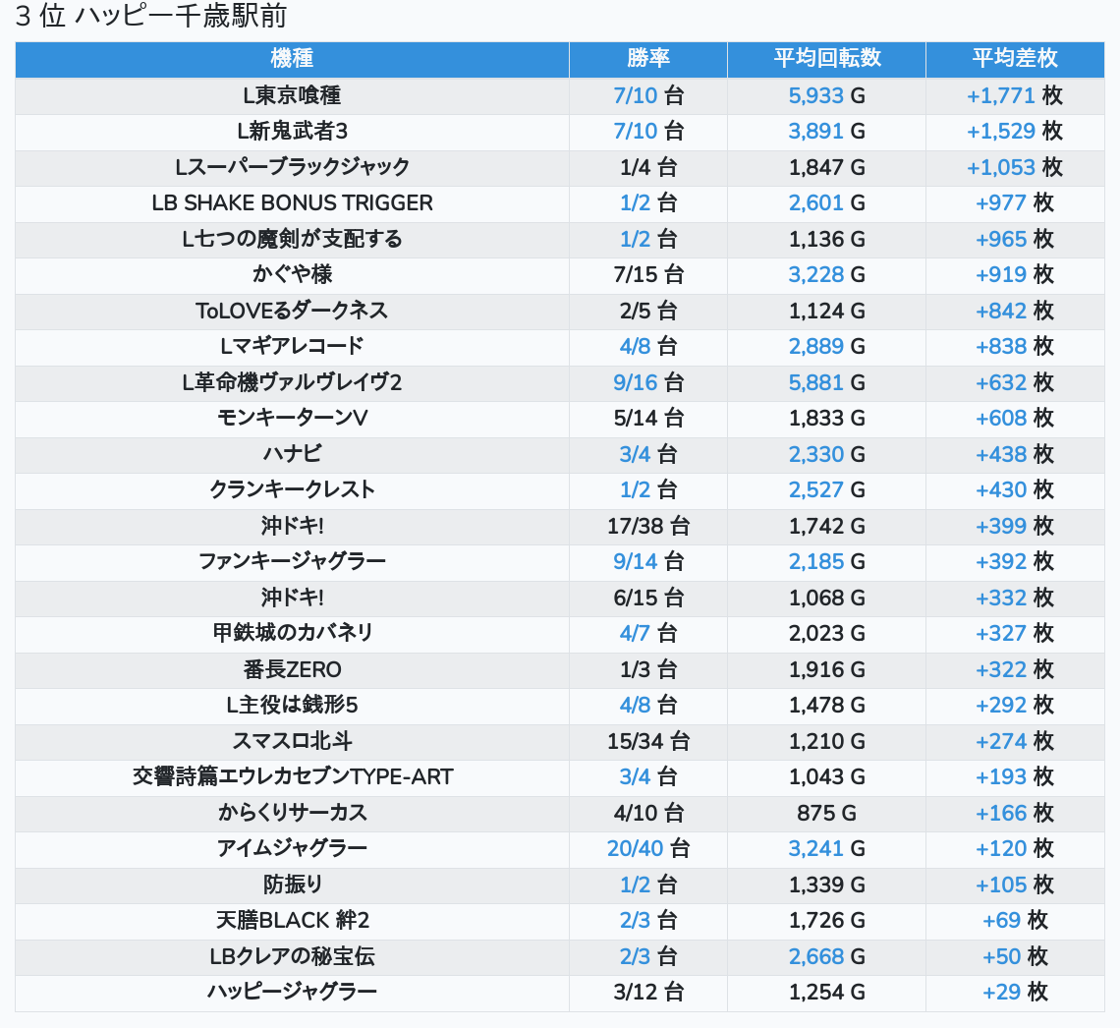Viewport: 1120px width, 1028px height.
Task: Open the L新鬼武者3 row name
Action: click(292, 132)
